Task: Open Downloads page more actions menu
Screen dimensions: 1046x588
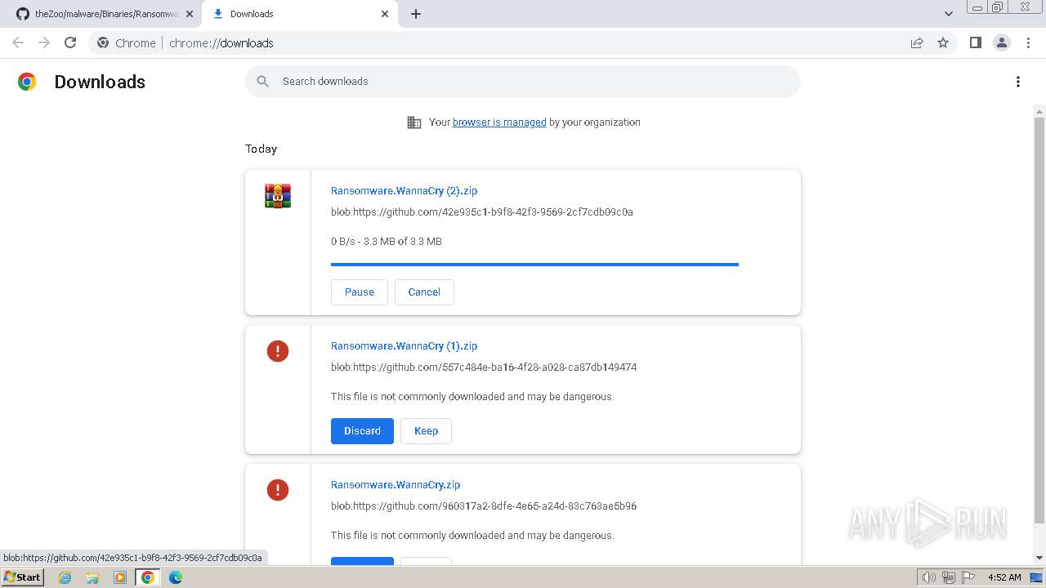Action: pos(1017,82)
